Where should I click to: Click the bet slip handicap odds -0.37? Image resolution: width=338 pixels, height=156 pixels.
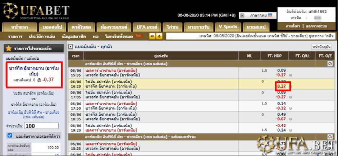point(48,79)
